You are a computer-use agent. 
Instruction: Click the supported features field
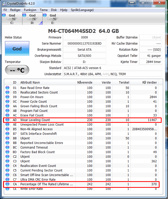(x=112, y=74)
